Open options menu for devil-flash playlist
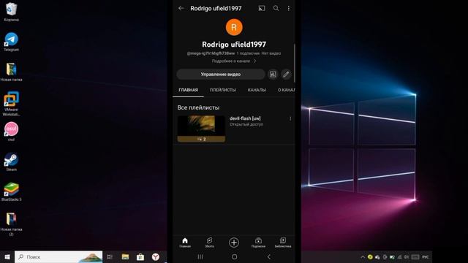The image size is (468, 263). click(x=290, y=118)
